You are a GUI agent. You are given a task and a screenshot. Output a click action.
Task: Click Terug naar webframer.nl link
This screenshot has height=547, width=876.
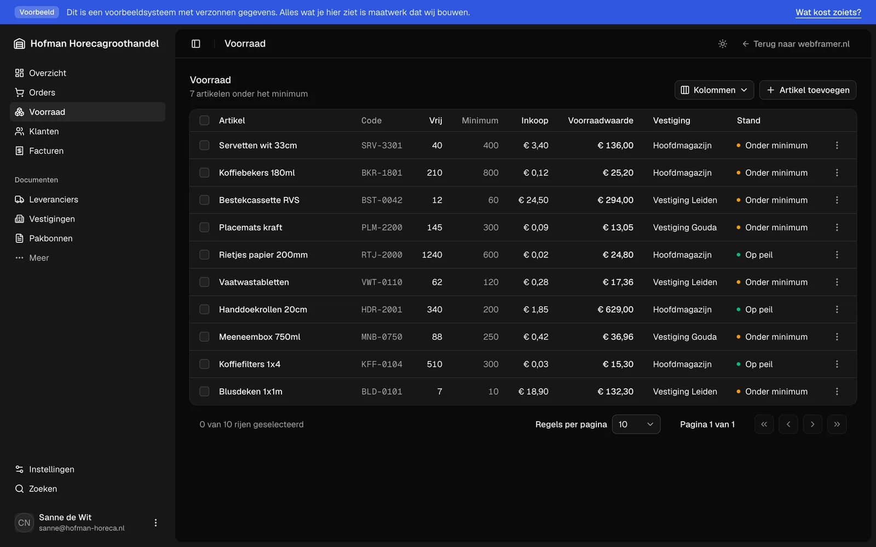(796, 44)
